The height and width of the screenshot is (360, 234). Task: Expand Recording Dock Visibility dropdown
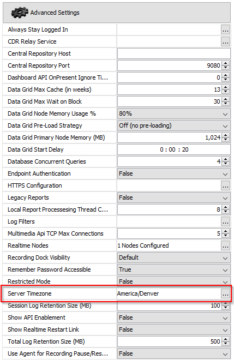pyautogui.click(x=174, y=257)
